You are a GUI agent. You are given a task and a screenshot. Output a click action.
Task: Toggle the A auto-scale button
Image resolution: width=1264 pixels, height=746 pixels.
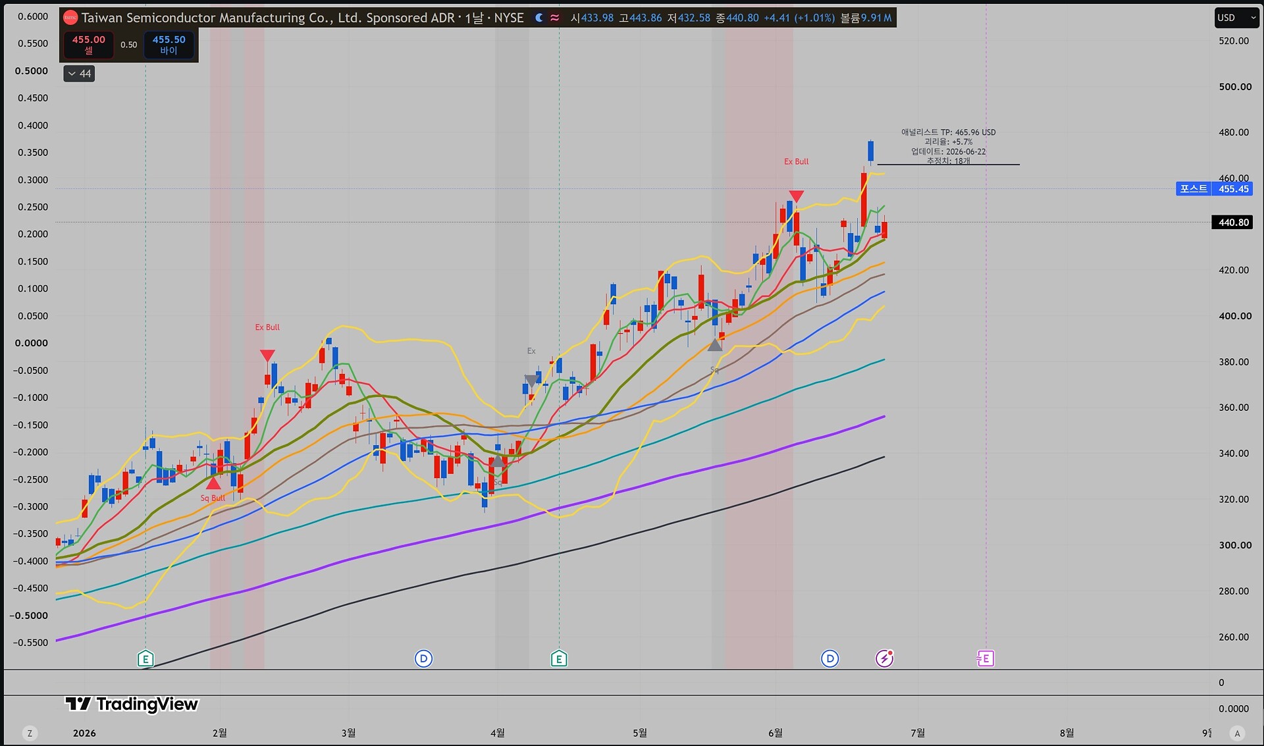1238,733
